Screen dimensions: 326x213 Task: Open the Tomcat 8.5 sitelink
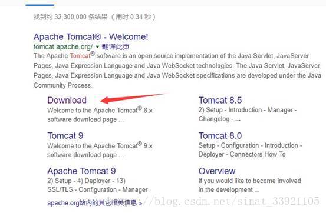(x=220, y=100)
